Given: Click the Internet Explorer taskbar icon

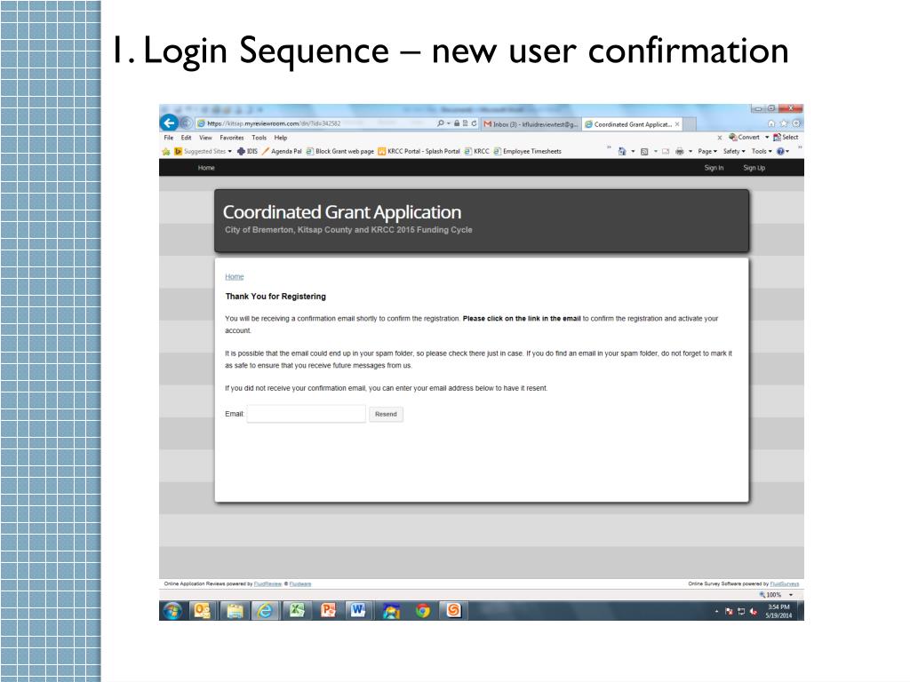Looking at the screenshot, I should click(265, 611).
